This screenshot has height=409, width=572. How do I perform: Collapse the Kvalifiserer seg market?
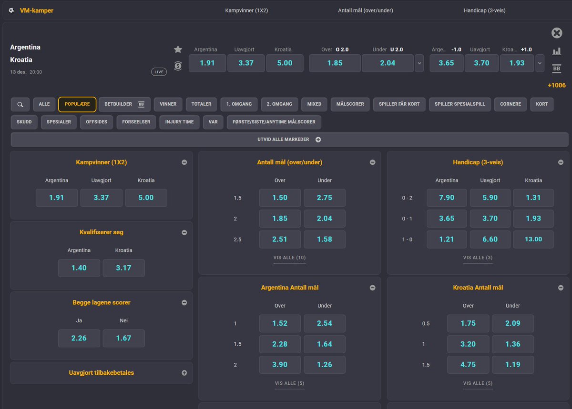184,232
